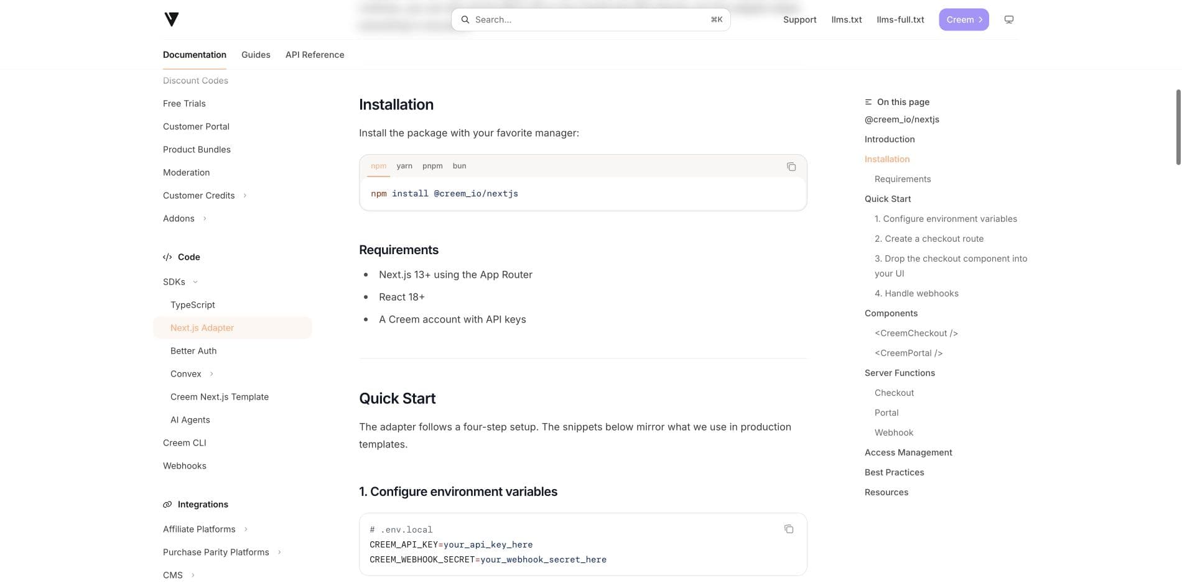Image resolution: width=1182 pixels, height=586 pixels.
Task: Jump to Webhook server function
Action: click(894, 433)
